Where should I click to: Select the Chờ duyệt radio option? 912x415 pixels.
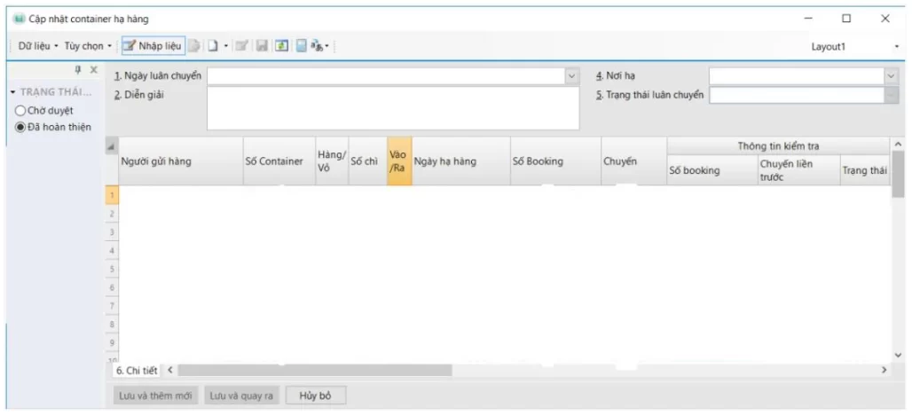click(20, 111)
